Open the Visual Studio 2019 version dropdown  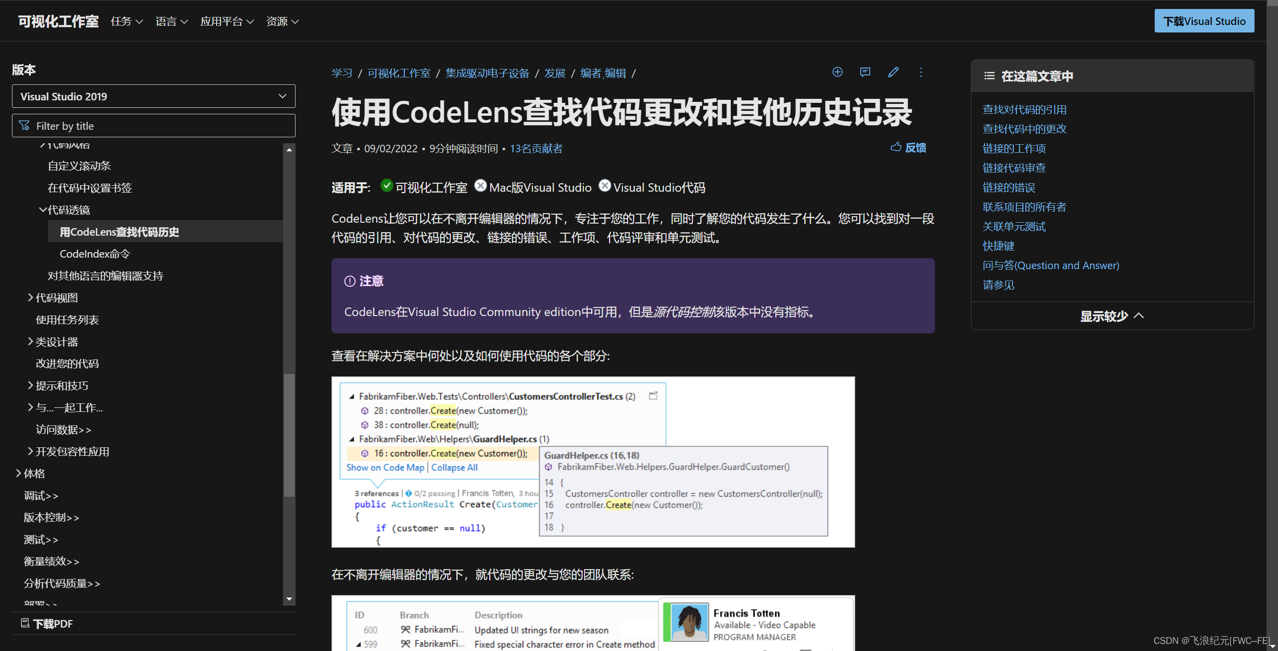[x=153, y=96]
